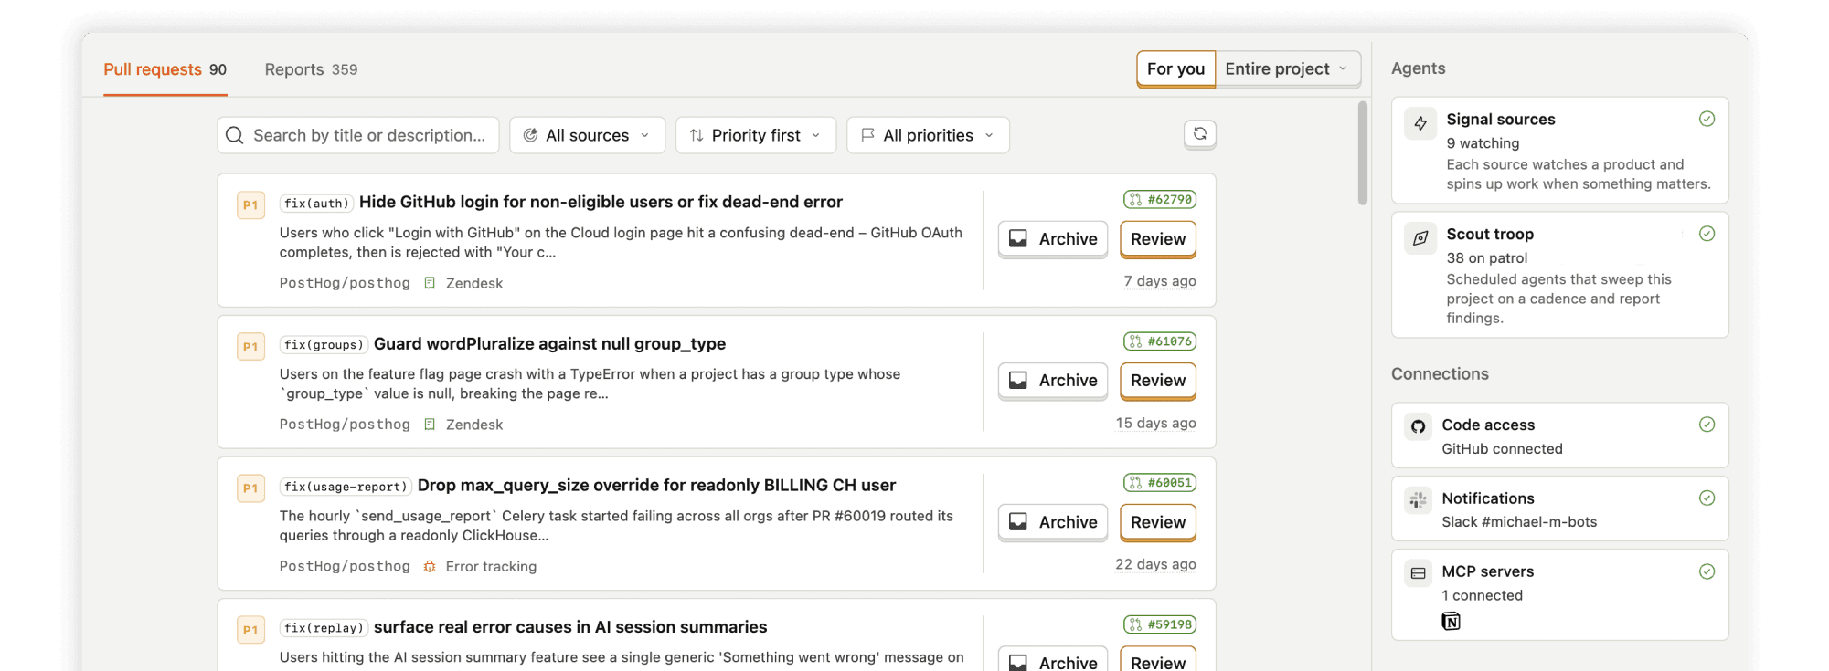Review the Guard wordPluralize pull request
The height and width of the screenshot is (671, 1829).
click(1158, 381)
